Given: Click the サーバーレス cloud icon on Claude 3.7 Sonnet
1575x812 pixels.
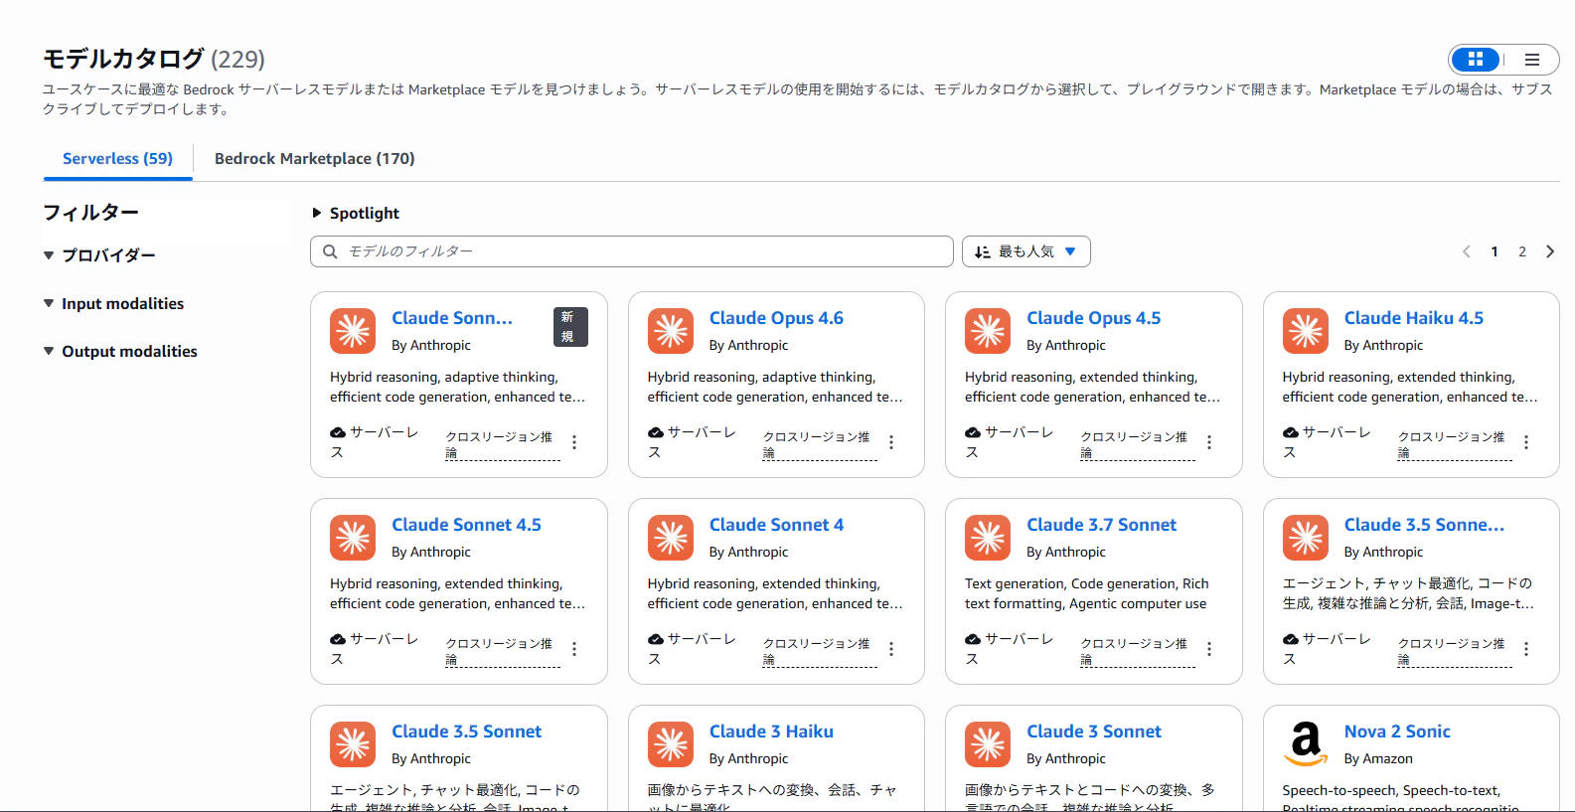Looking at the screenshot, I should [973, 639].
